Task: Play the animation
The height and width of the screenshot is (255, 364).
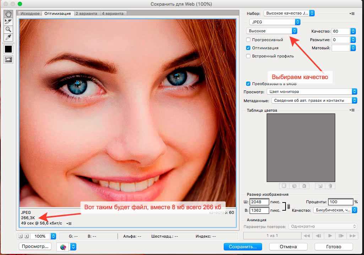Action: click(330, 236)
